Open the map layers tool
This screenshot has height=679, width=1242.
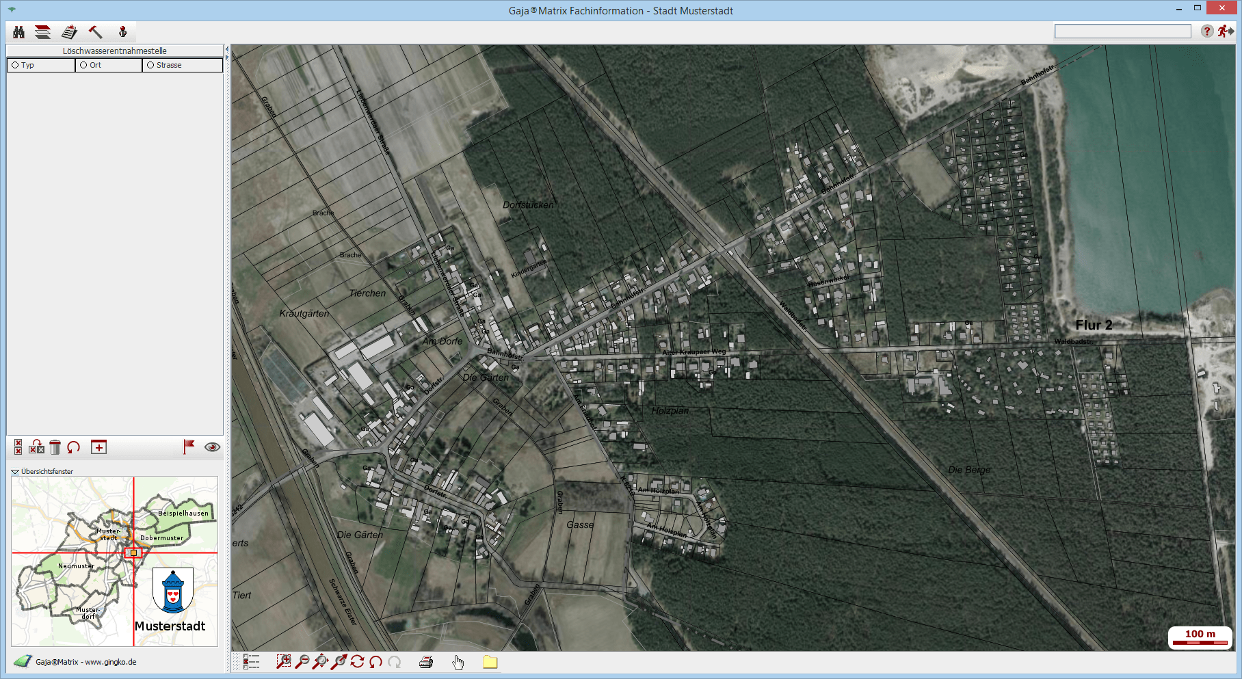point(43,32)
